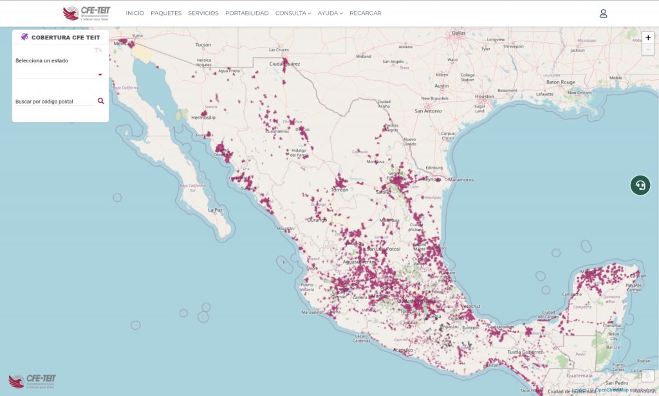This screenshot has height=396, width=659.
Task: Click the clear filter icon in the panel
Action: pos(98,50)
